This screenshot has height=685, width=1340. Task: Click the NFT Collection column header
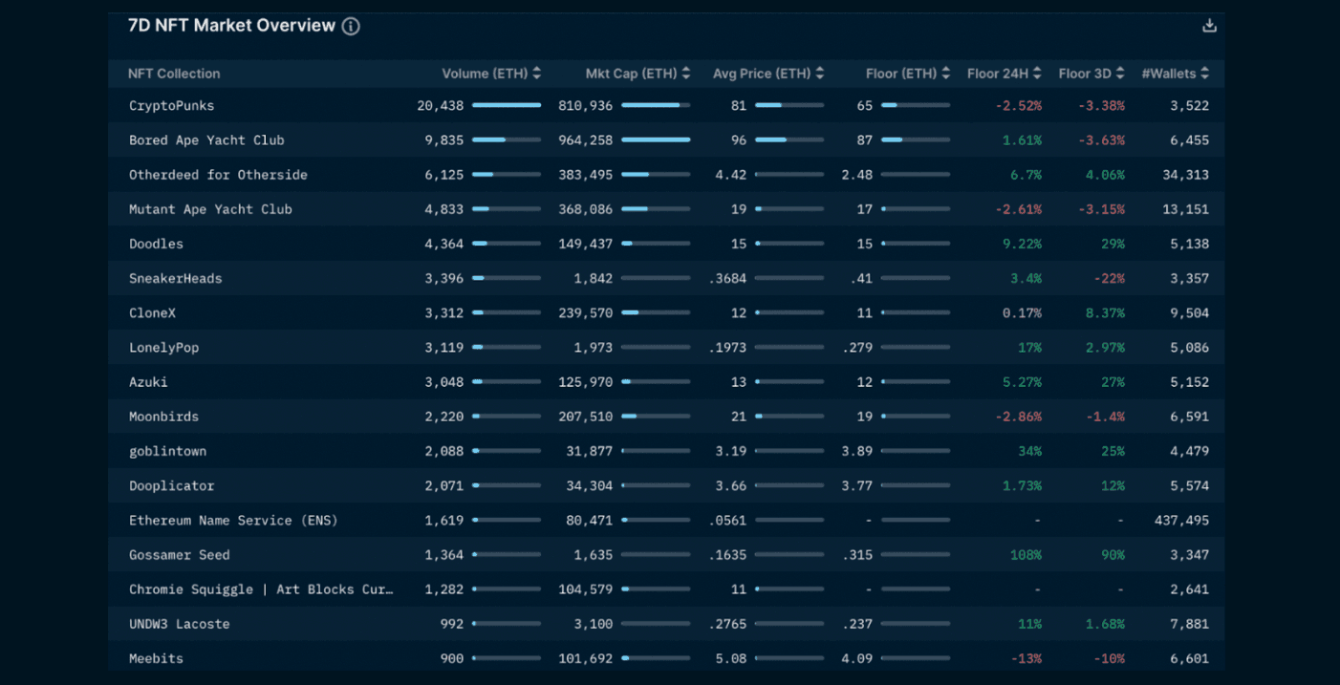coord(174,74)
